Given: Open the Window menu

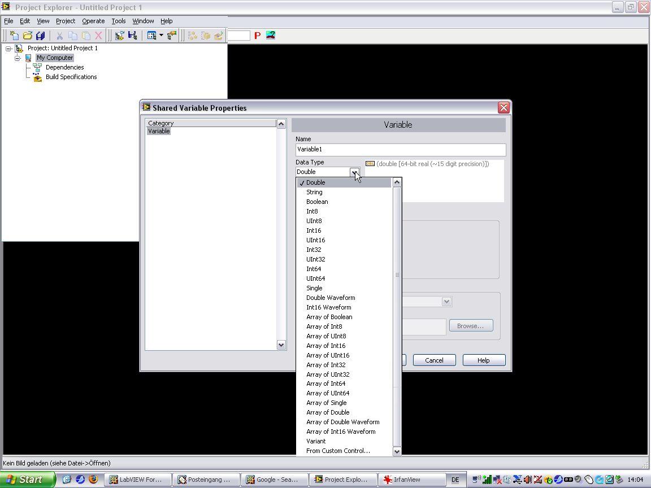Looking at the screenshot, I should [143, 21].
